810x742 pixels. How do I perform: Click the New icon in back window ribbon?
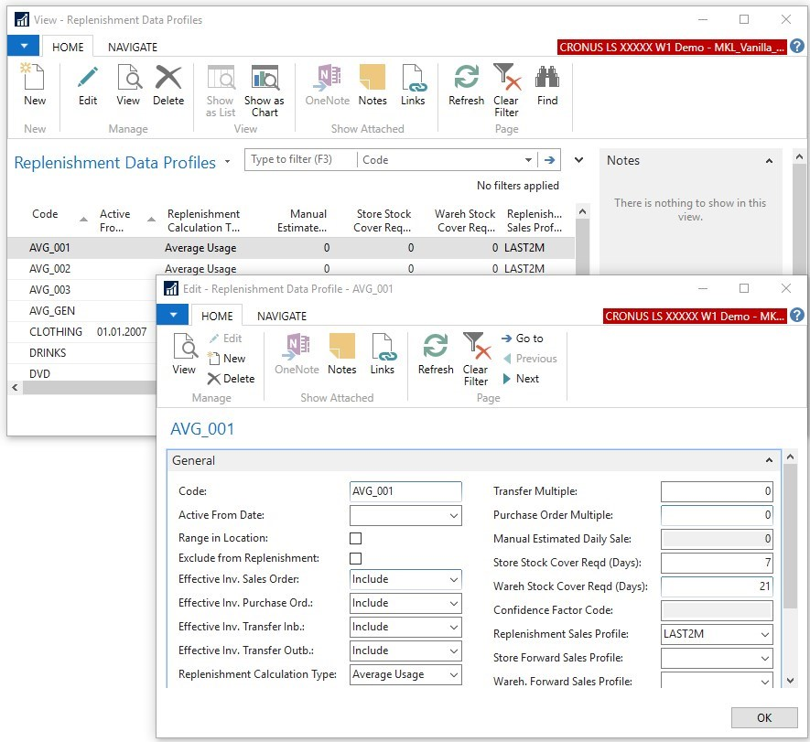pyautogui.click(x=35, y=85)
